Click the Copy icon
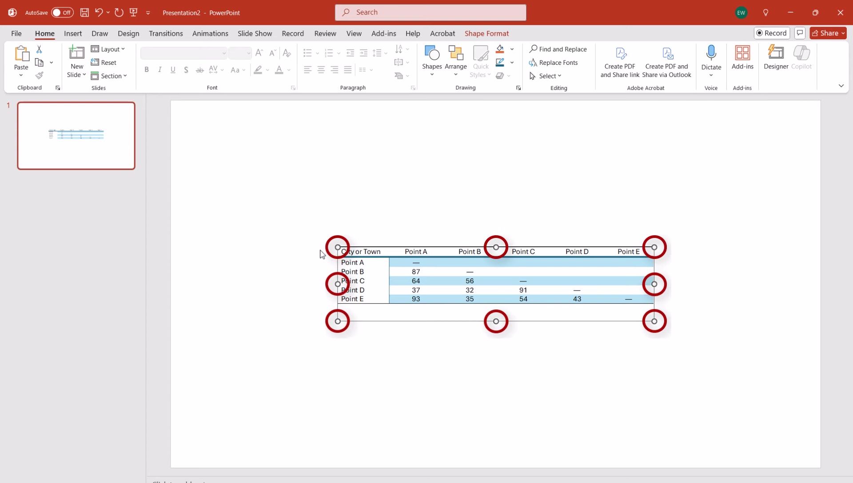 39,63
